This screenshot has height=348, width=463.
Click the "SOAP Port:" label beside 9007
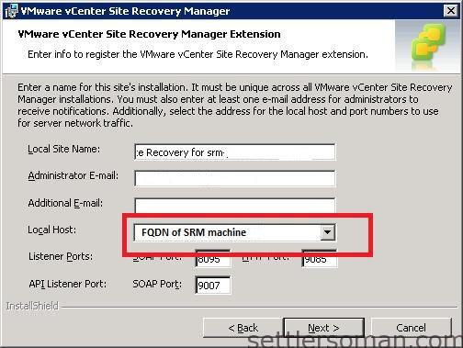[157, 284]
